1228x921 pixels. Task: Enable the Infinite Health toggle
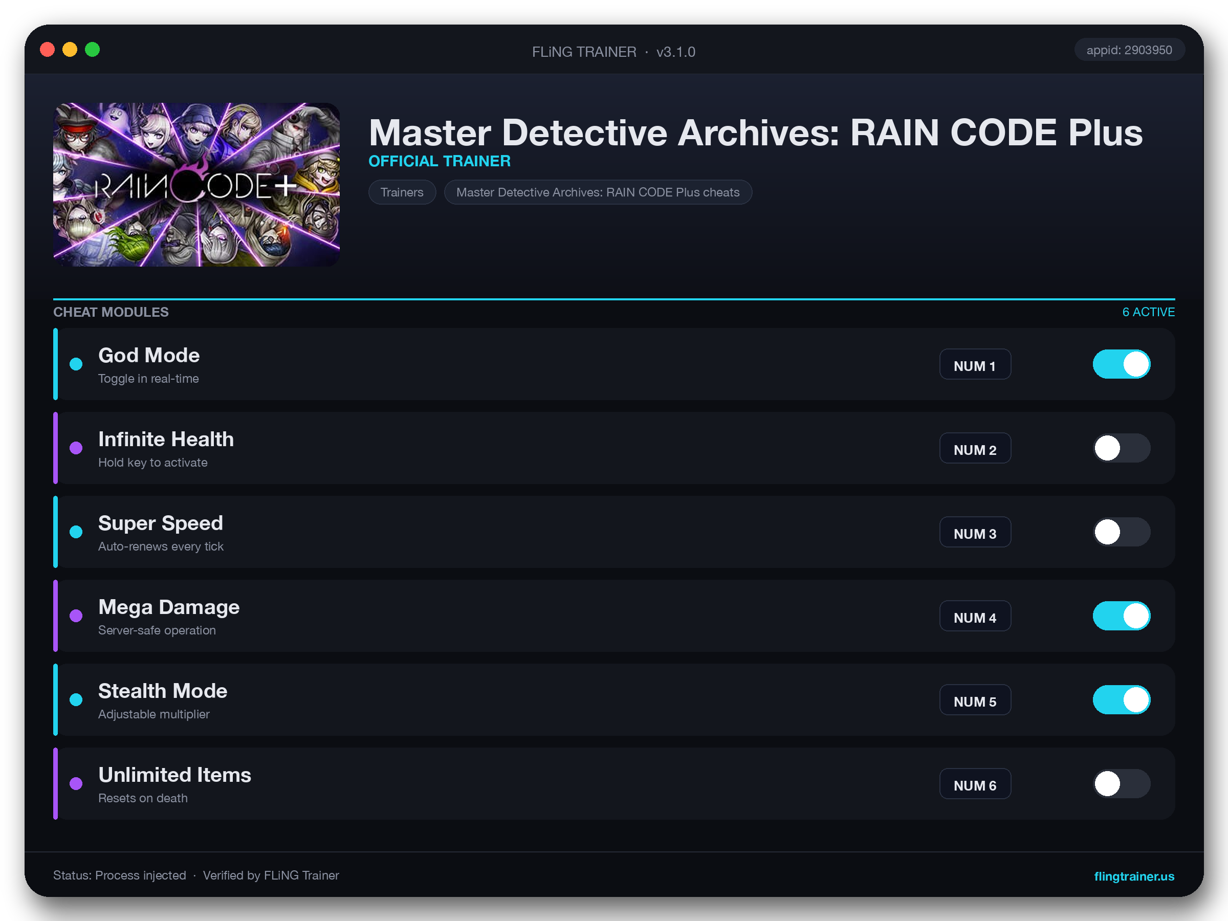tap(1122, 448)
